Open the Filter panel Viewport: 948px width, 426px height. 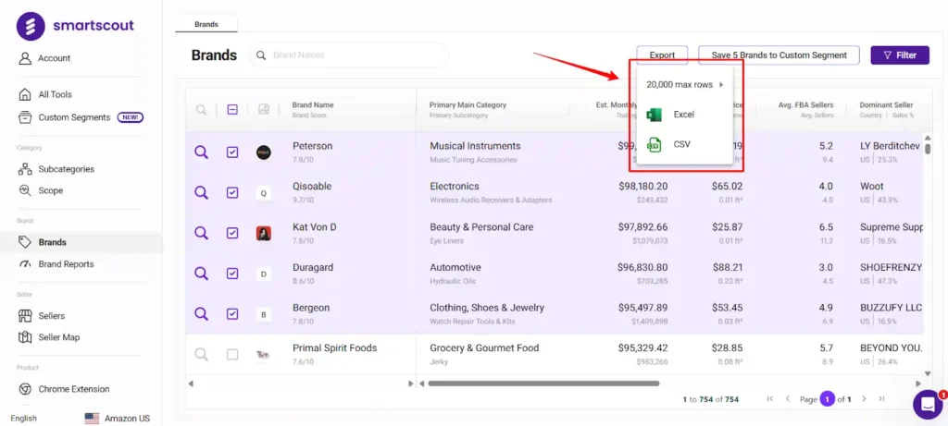(x=900, y=55)
